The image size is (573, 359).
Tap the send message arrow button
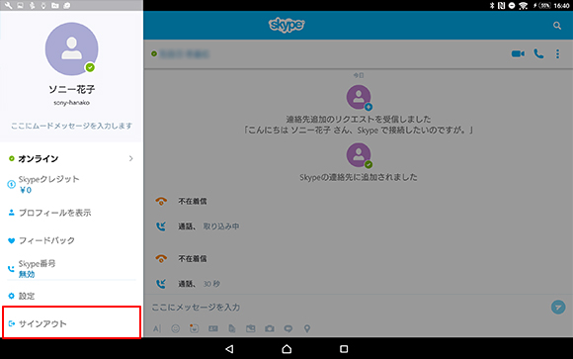tap(558, 307)
